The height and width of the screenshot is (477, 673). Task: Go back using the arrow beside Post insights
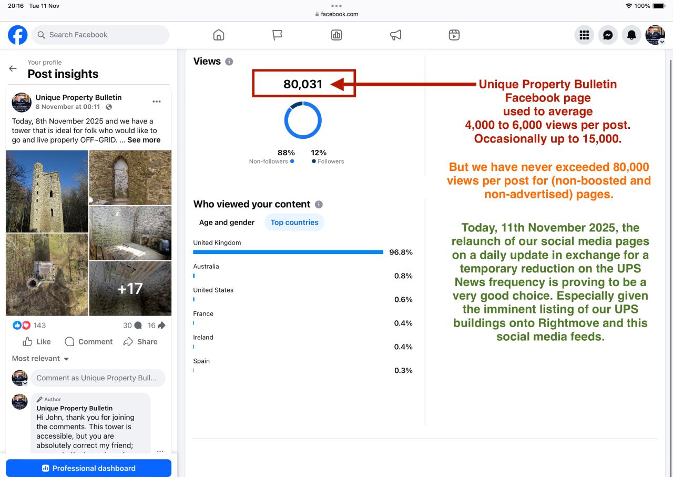[x=13, y=68]
